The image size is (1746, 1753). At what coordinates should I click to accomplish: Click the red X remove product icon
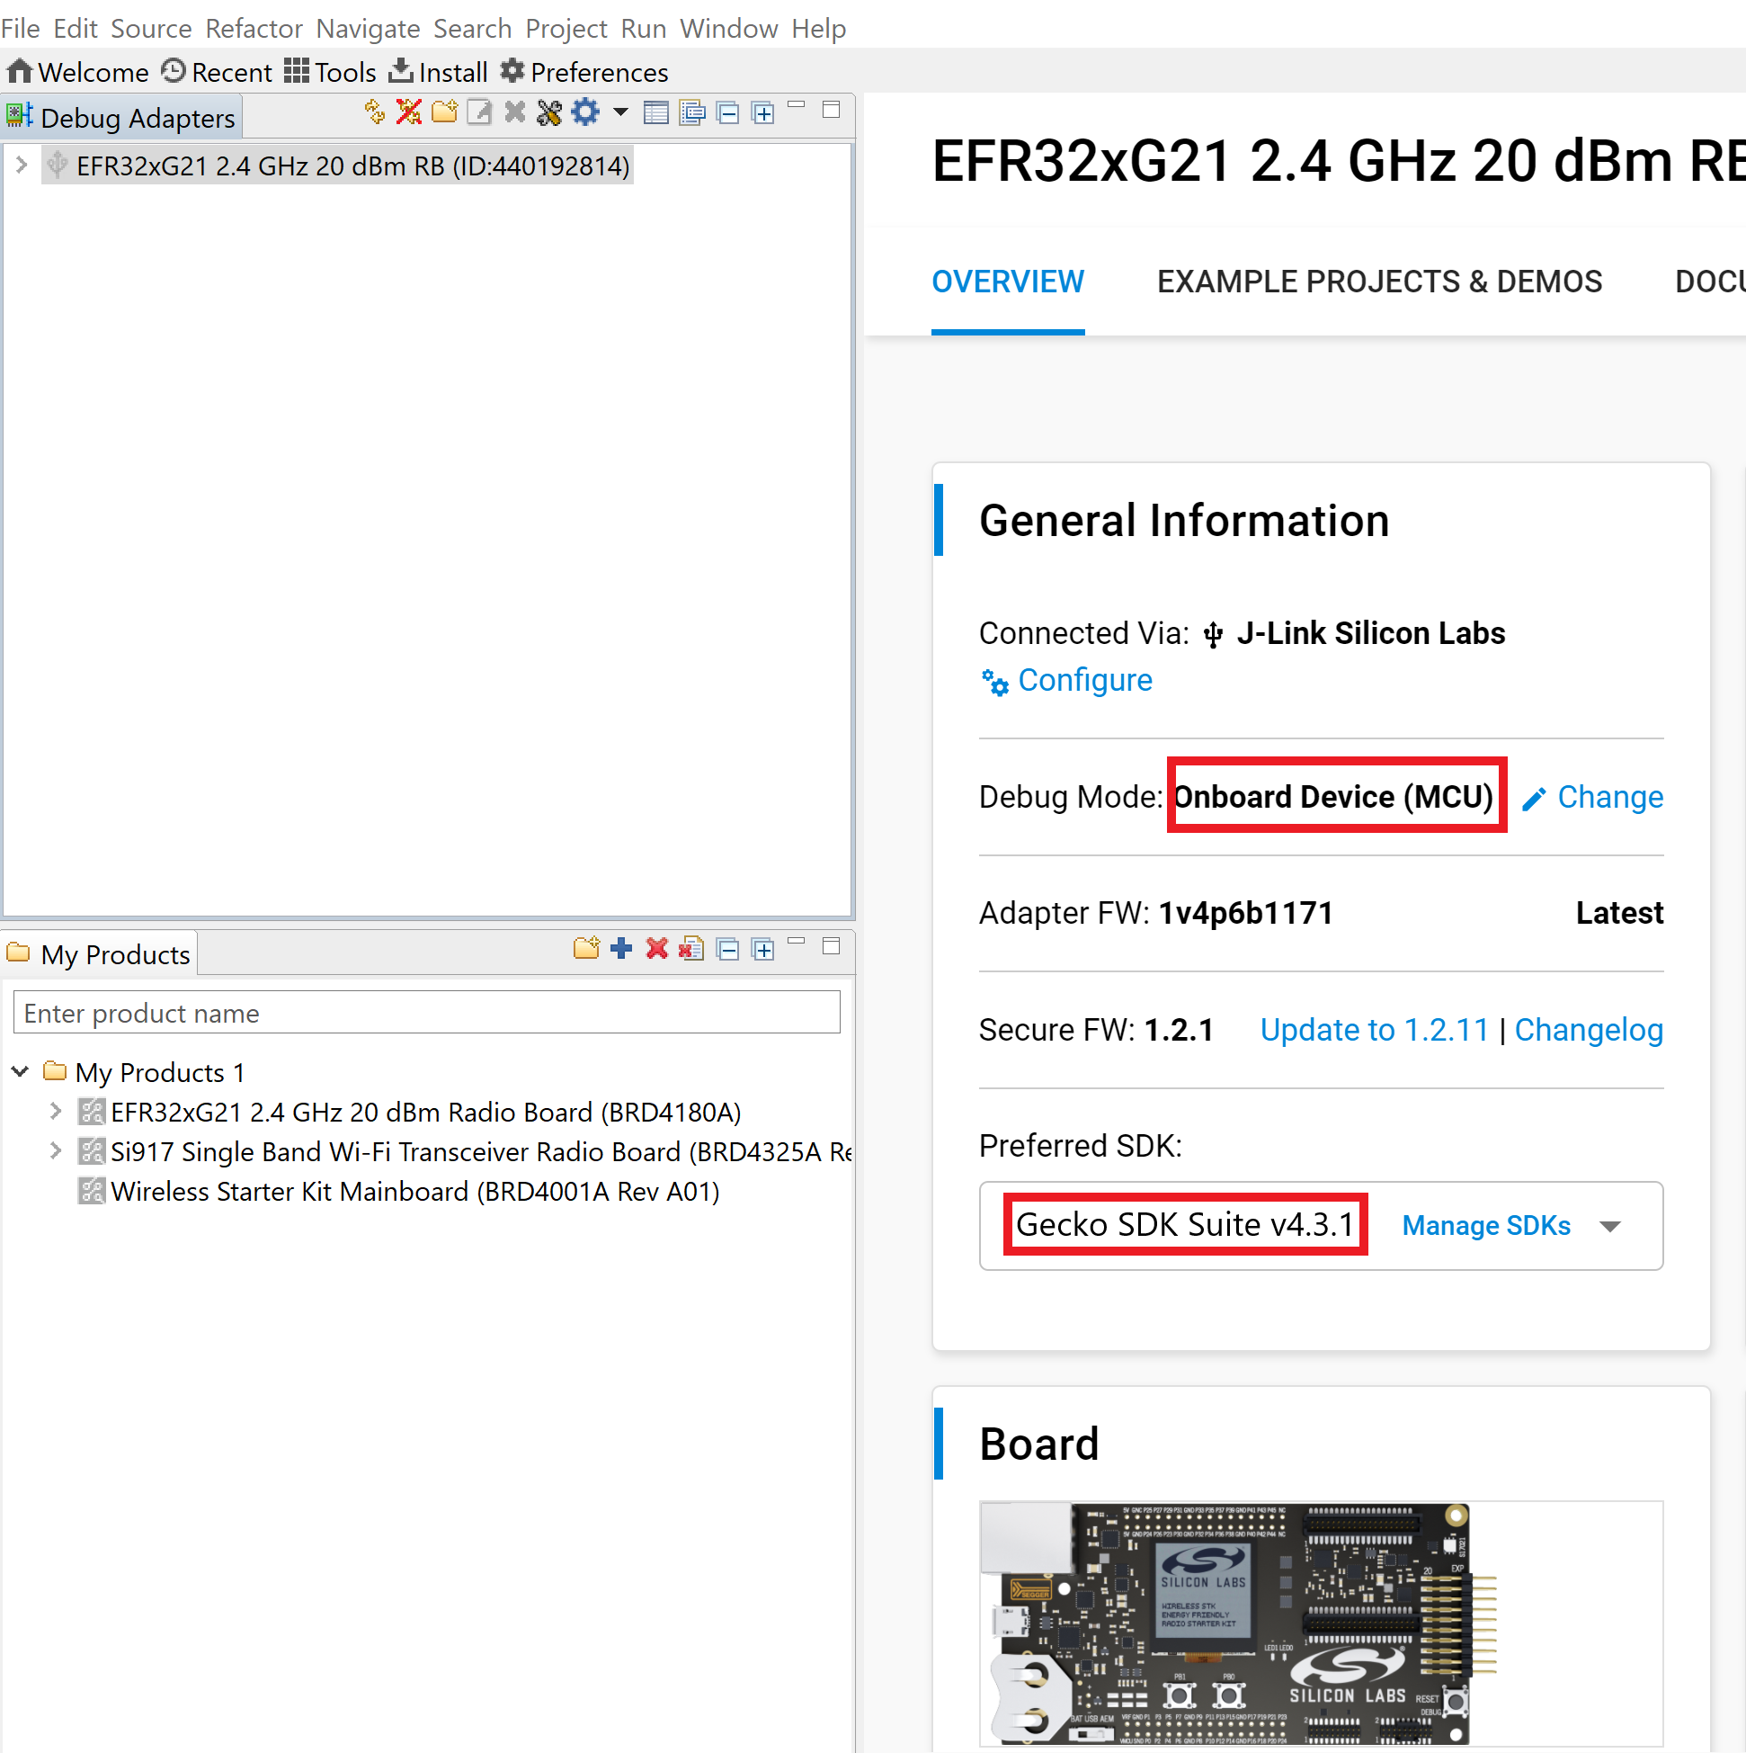tap(656, 949)
